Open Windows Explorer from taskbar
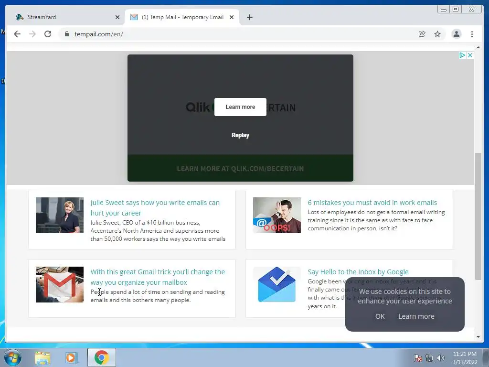 tap(43, 358)
